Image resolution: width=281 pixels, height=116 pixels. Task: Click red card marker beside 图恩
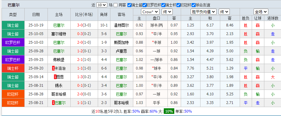click(x=55, y=77)
